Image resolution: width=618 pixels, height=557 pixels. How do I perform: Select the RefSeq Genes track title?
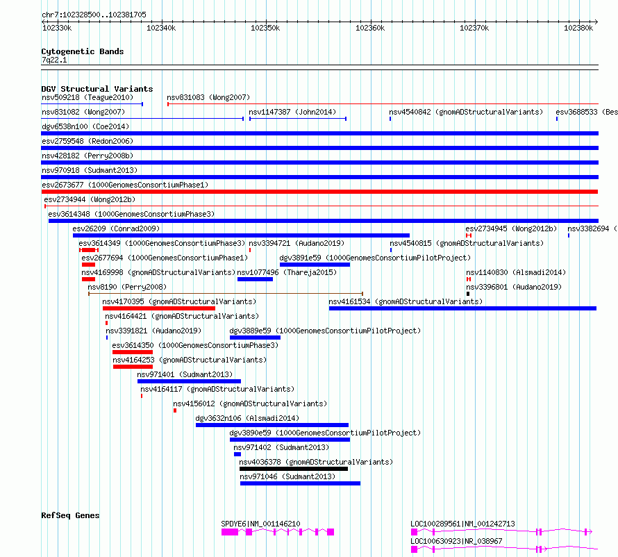[x=70, y=515]
